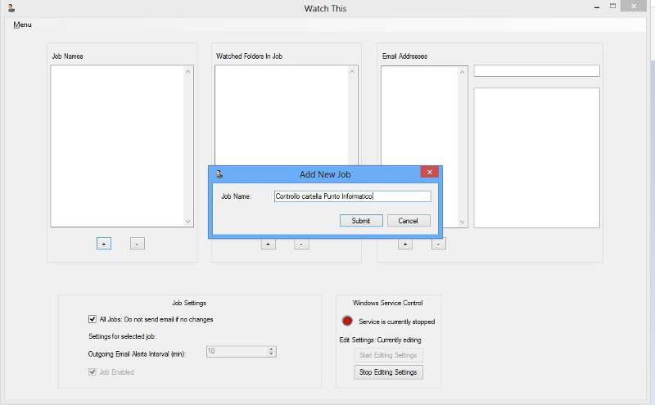Image resolution: width=655 pixels, height=405 pixels.
Task: Increase the email alerts interval value
Action: tap(272, 349)
